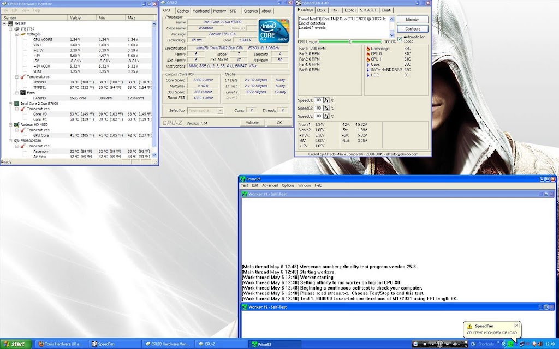Screen dimensions: 559x349
Task: Click the first CPU Usage bar in SpeedFan
Action: coord(334,42)
